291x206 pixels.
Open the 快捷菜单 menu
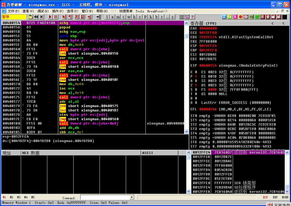(x=126, y=11)
